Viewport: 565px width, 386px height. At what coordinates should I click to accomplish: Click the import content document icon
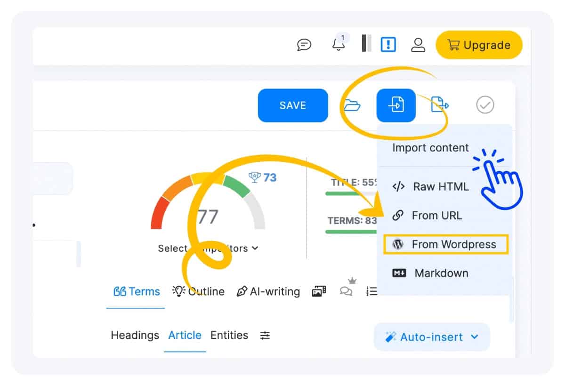396,105
